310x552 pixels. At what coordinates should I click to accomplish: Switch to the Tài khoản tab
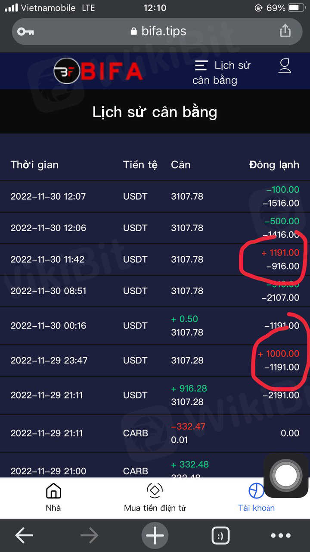click(x=256, y=497)
